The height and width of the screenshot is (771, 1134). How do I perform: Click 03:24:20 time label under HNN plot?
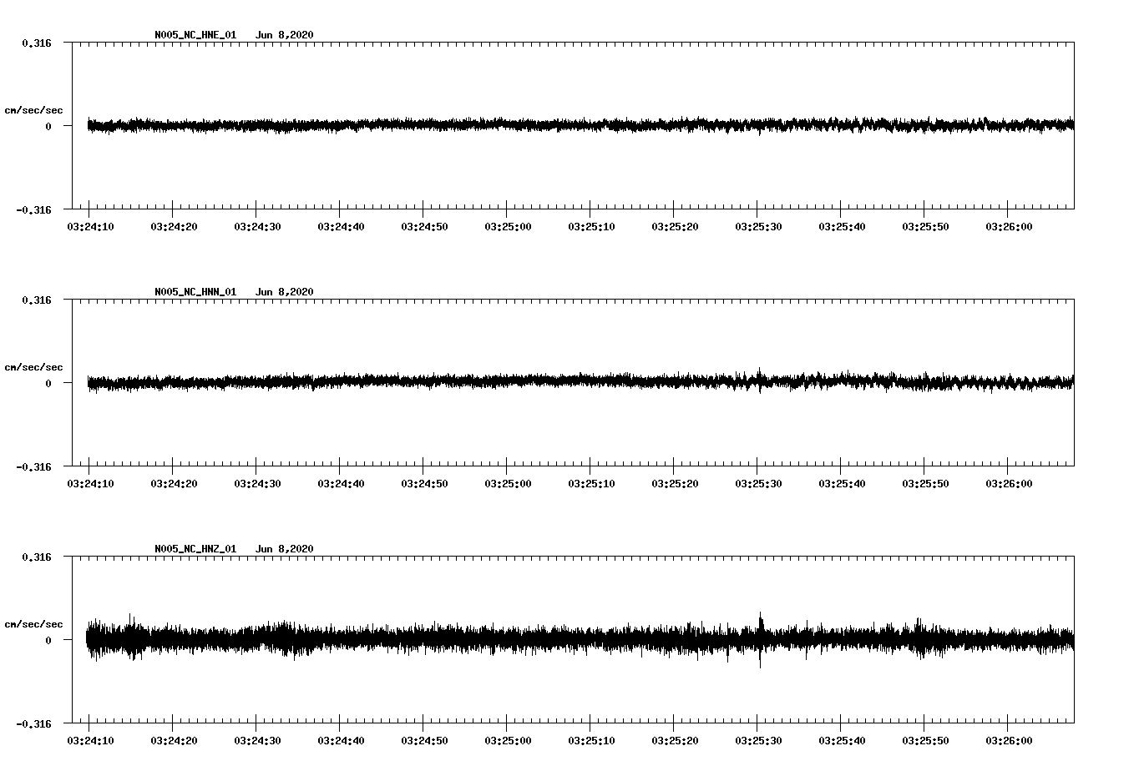174,484
